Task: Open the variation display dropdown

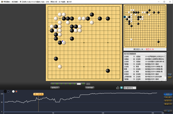Action: click(130, 88)
